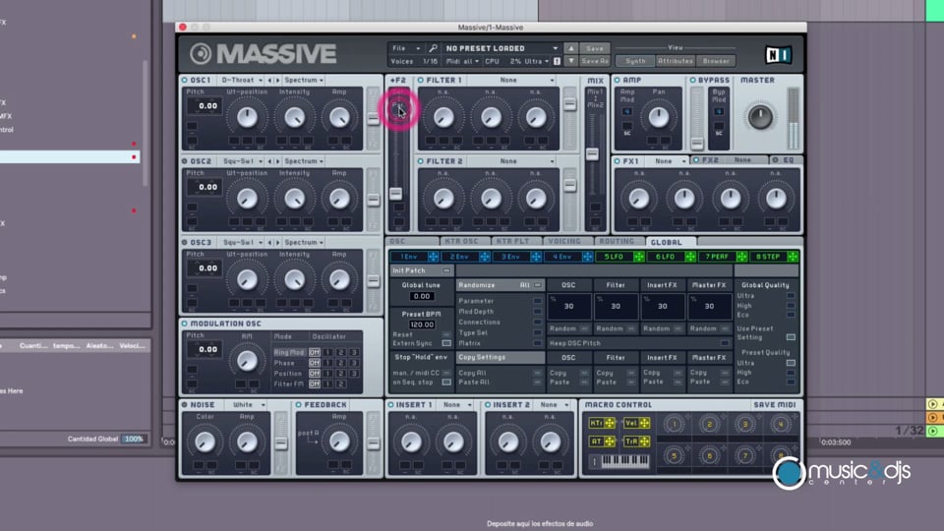Click Macro Control knob 1
944x531 pixels.
tap(675, 425)
